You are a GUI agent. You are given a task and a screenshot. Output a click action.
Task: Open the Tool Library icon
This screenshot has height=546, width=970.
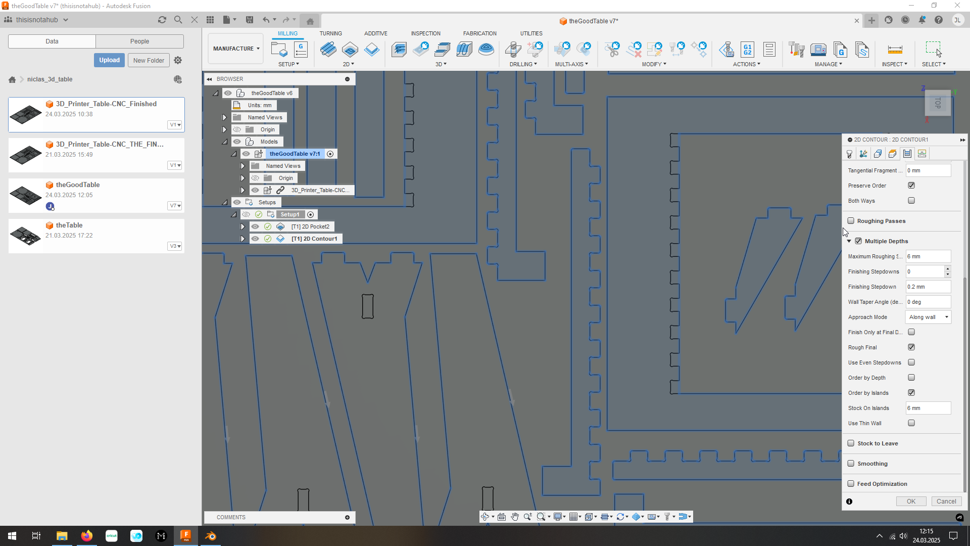[x=797, y=50]
